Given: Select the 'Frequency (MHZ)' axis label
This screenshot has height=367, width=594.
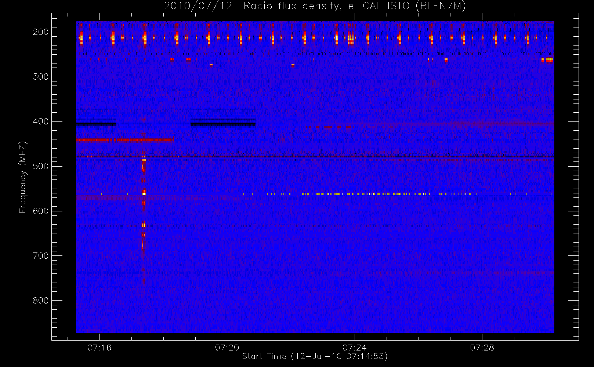Looking at the screenshot, I should 23,177.
